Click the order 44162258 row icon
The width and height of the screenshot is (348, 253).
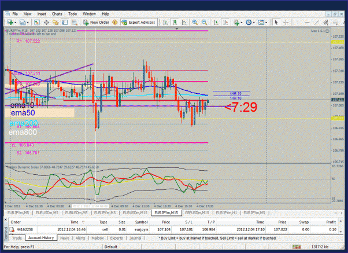click(x=12, y=229)
